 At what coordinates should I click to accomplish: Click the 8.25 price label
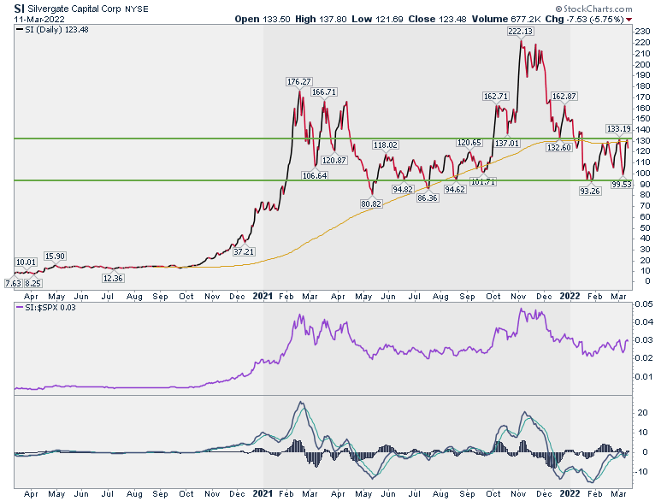32,283
